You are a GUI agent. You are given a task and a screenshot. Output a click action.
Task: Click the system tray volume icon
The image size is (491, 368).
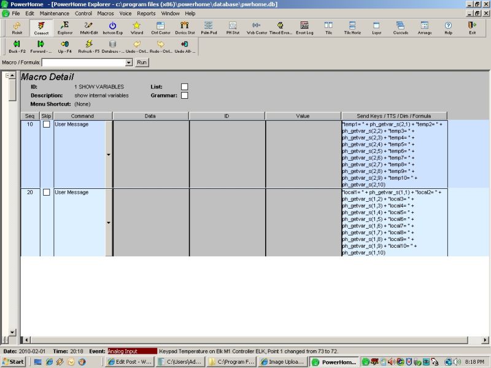(x=458, y=362)
